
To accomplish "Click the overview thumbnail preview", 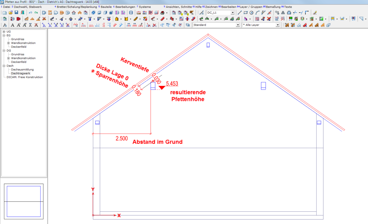I will (x=24, y=201).
